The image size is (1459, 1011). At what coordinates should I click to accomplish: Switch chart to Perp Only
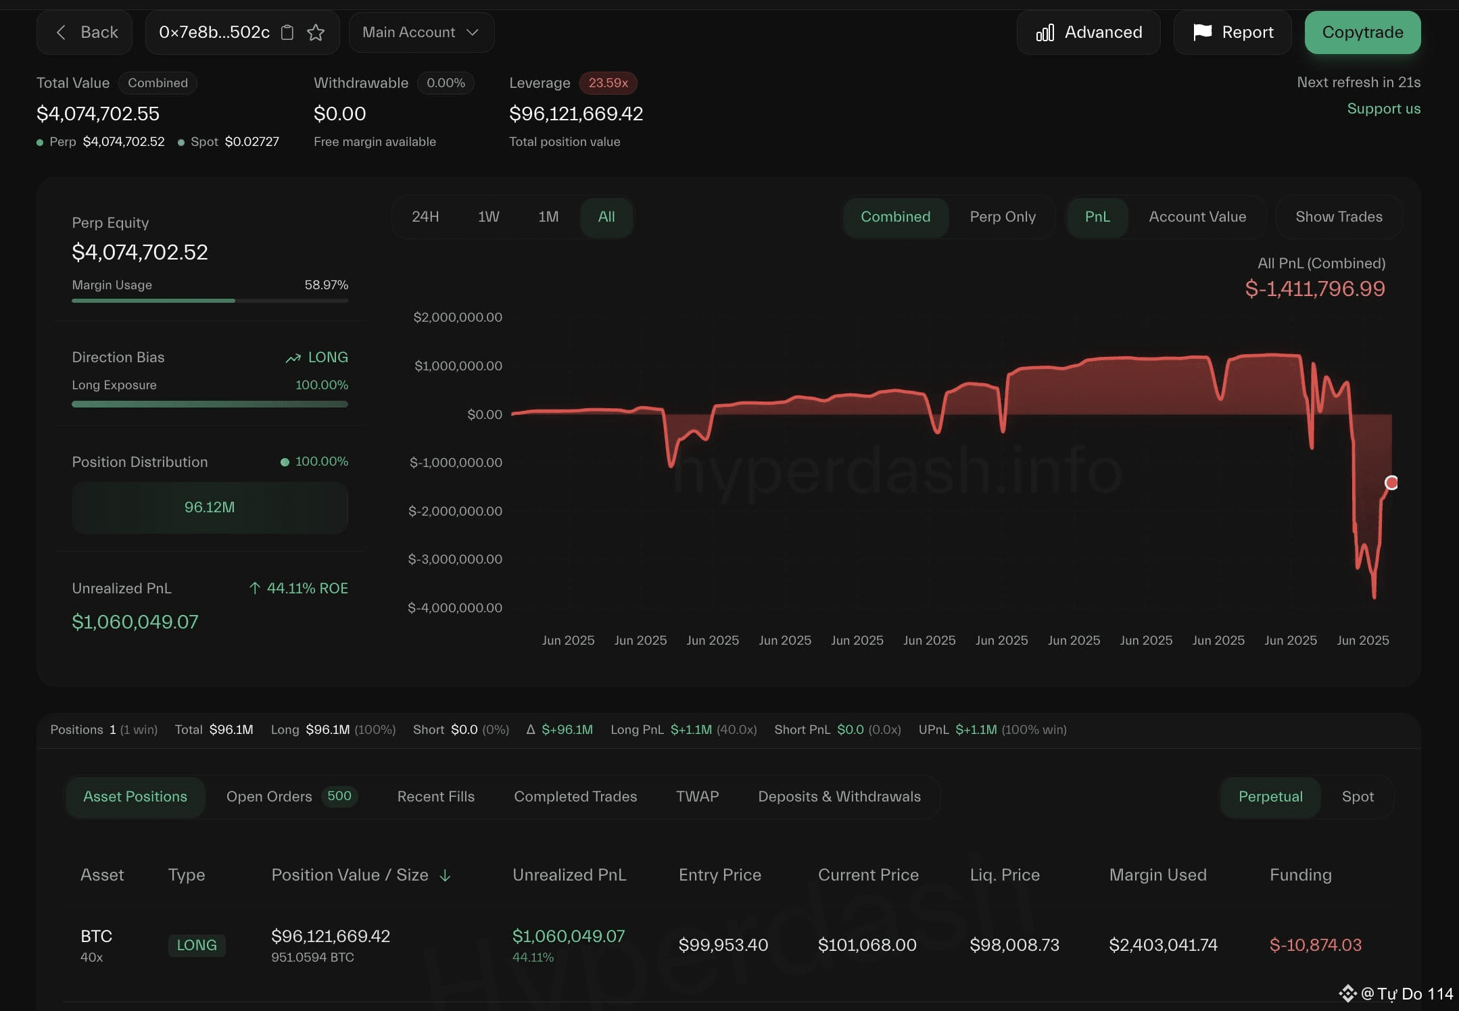1002,217
